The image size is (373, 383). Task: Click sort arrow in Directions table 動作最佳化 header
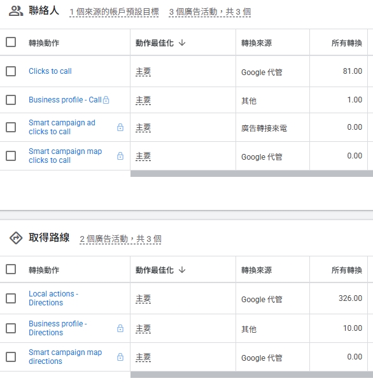tap(182, 270)
